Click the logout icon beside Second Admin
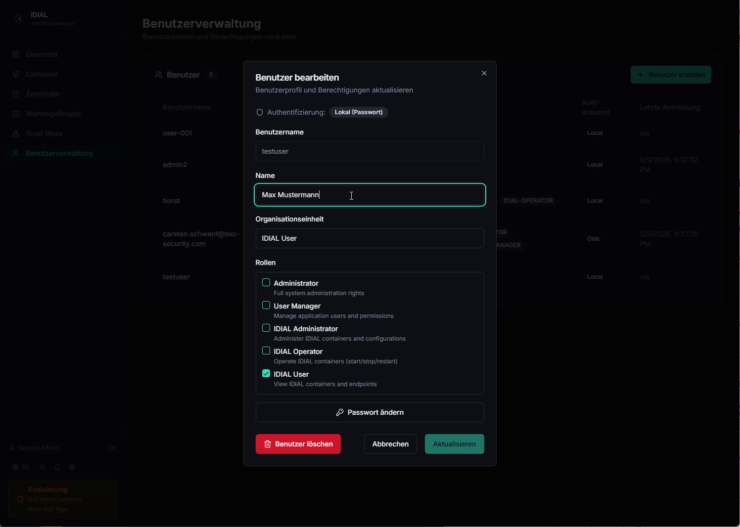This screenshot has height=527, width=740. [112, 448]
